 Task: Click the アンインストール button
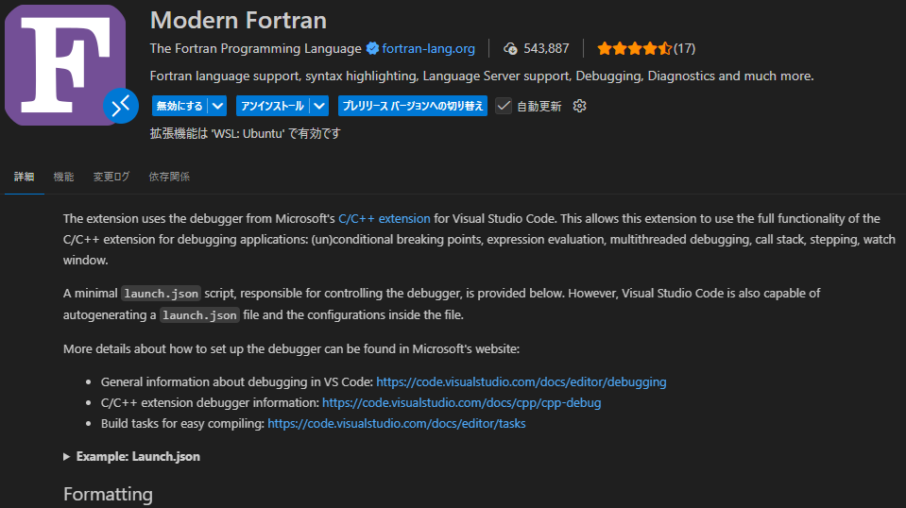[273, 106]
